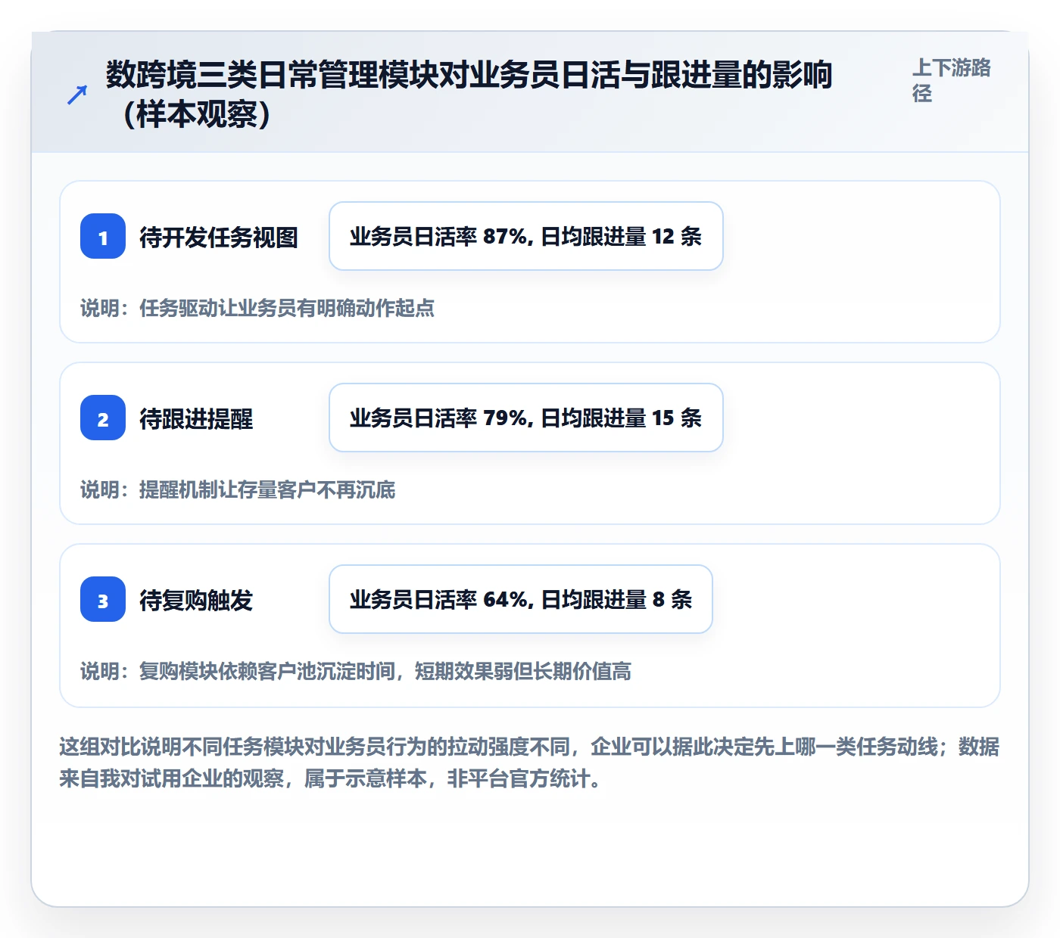Select the '待复购触发' heading

pyautogui.click(x=196, y=600)
